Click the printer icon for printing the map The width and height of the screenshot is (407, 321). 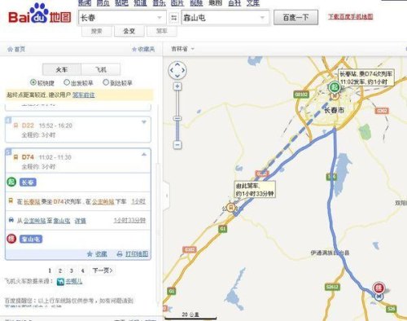tap(120, 254)
